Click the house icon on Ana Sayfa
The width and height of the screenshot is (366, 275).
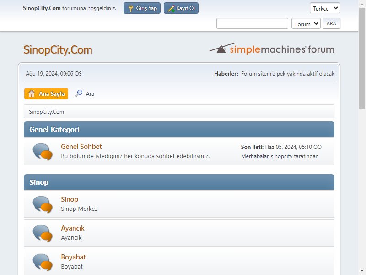[x=32, y=93]
